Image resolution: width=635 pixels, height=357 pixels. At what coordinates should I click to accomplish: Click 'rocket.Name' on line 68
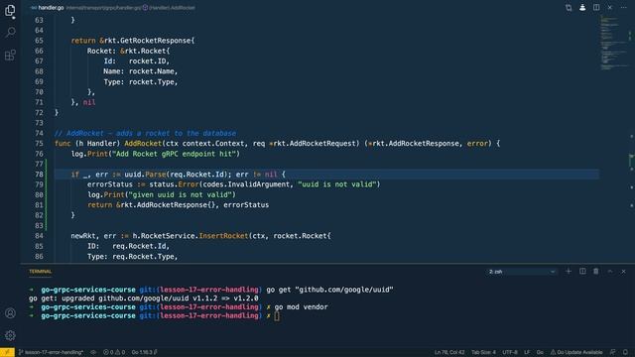(x=152, y=71)
